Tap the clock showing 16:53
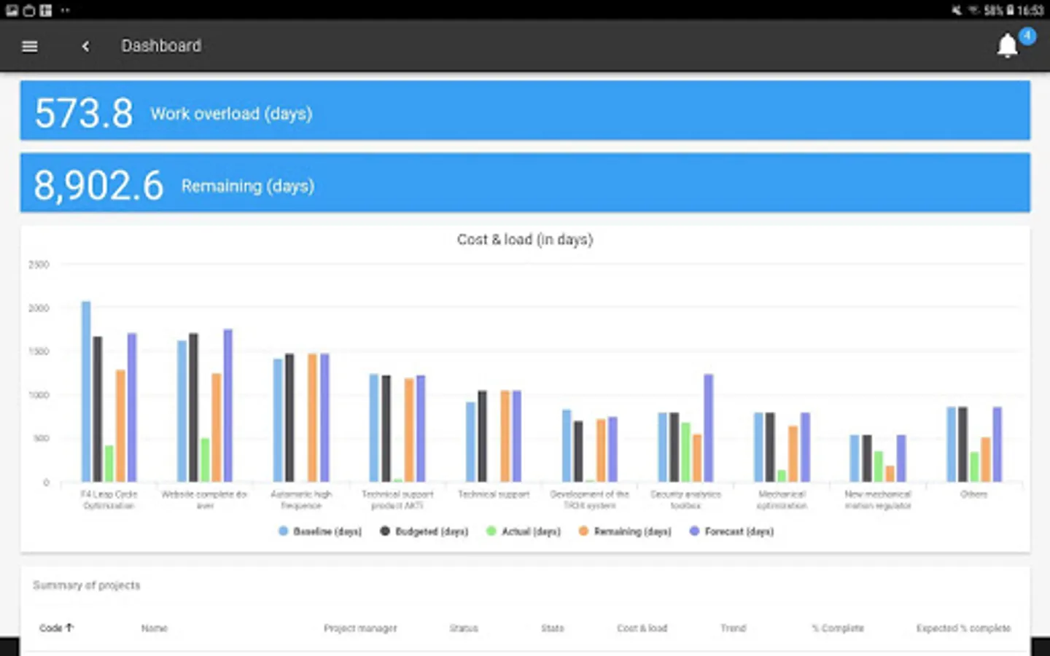1050x656 pixels. [x=1030, y=10]
